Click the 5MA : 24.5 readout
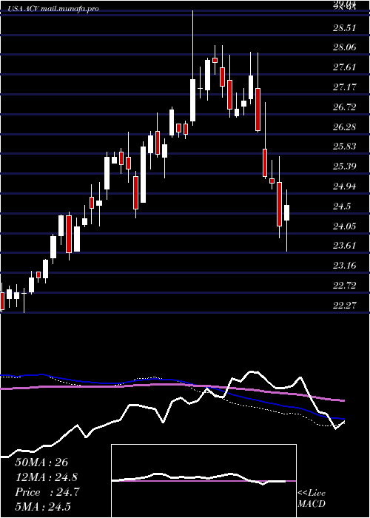 [43, 506]
